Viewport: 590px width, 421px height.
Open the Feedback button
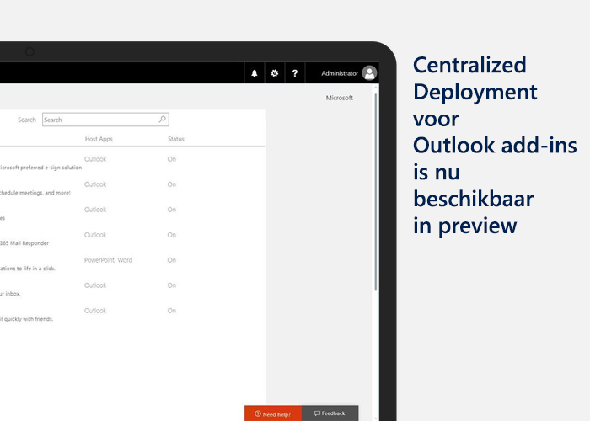(x=330, y=413)
